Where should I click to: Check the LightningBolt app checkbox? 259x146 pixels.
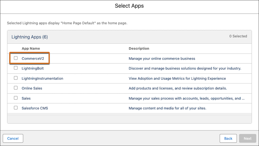pos(16,68)
